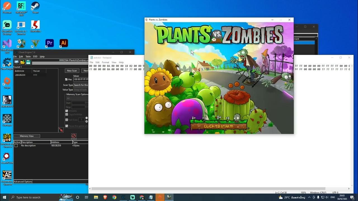This screenshot has width=358, height=201.
Task: Click the Windows Start button
Action: [4, 197]
